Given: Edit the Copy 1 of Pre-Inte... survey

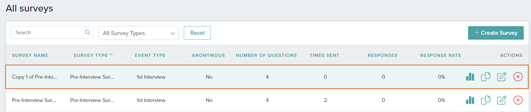Looking at the screenshot, I should (x=502, y=77).
